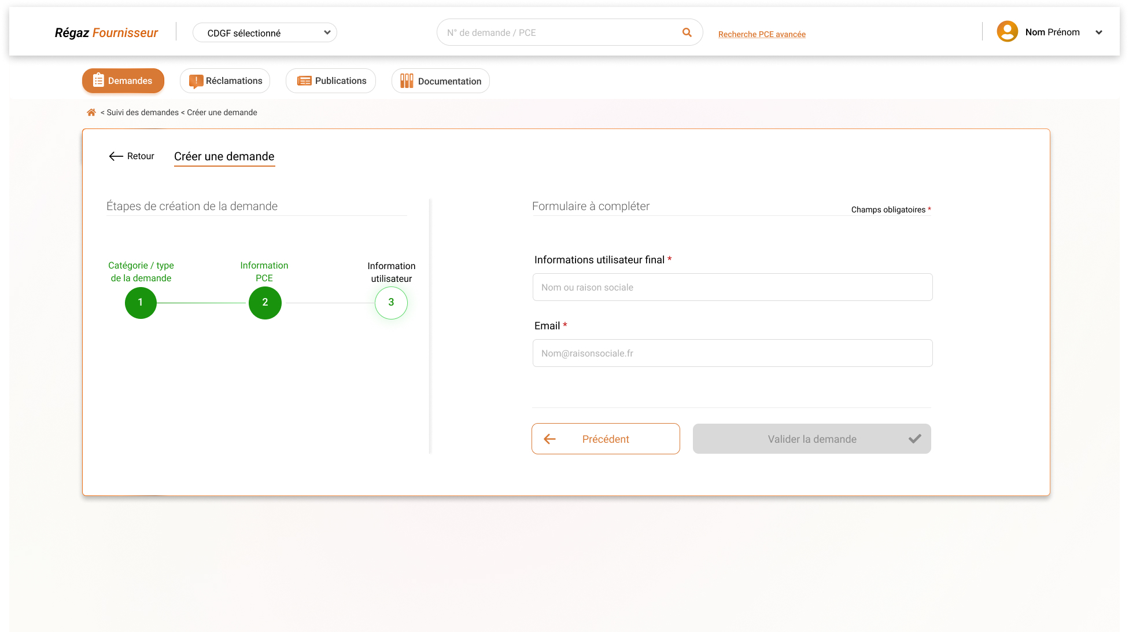Open the CDGF sélectionné dropdown
The image size is (1129, 632).
(x=264, y=33)
